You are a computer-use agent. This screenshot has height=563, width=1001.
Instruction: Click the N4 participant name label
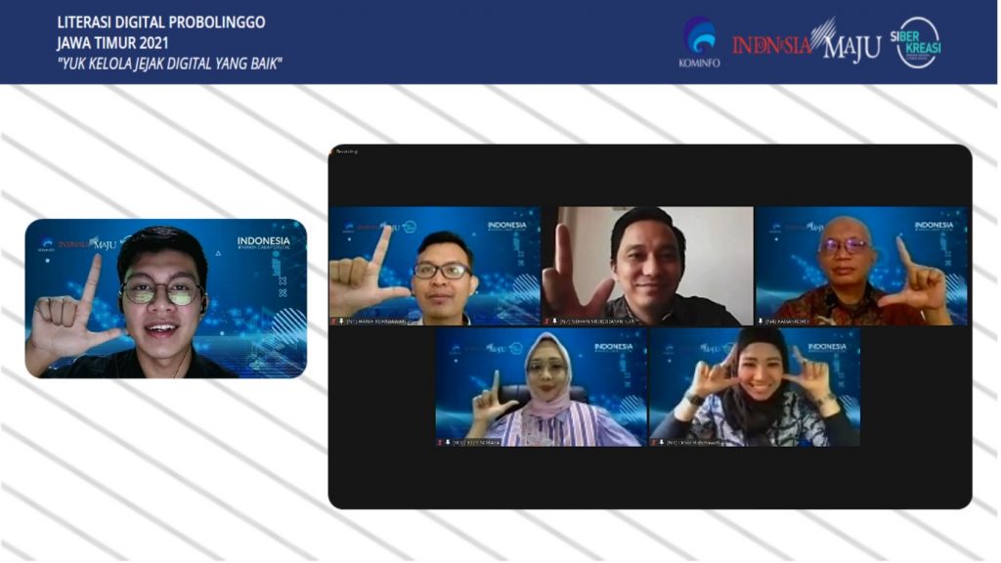point(784,321)
